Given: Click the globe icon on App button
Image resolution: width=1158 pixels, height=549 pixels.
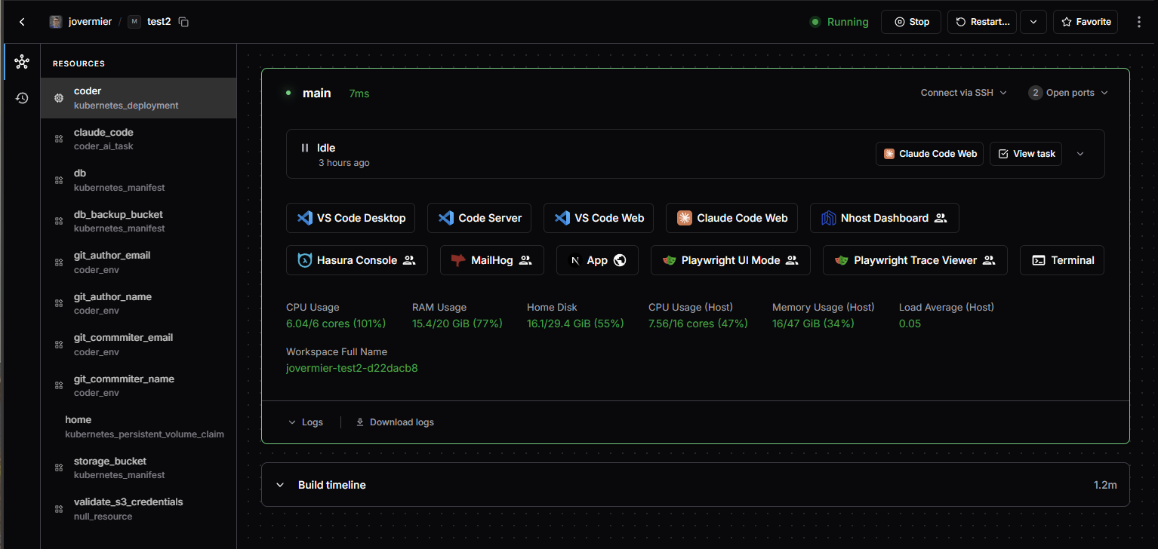Looking at the screenshot, I should [x=620, y=260].
